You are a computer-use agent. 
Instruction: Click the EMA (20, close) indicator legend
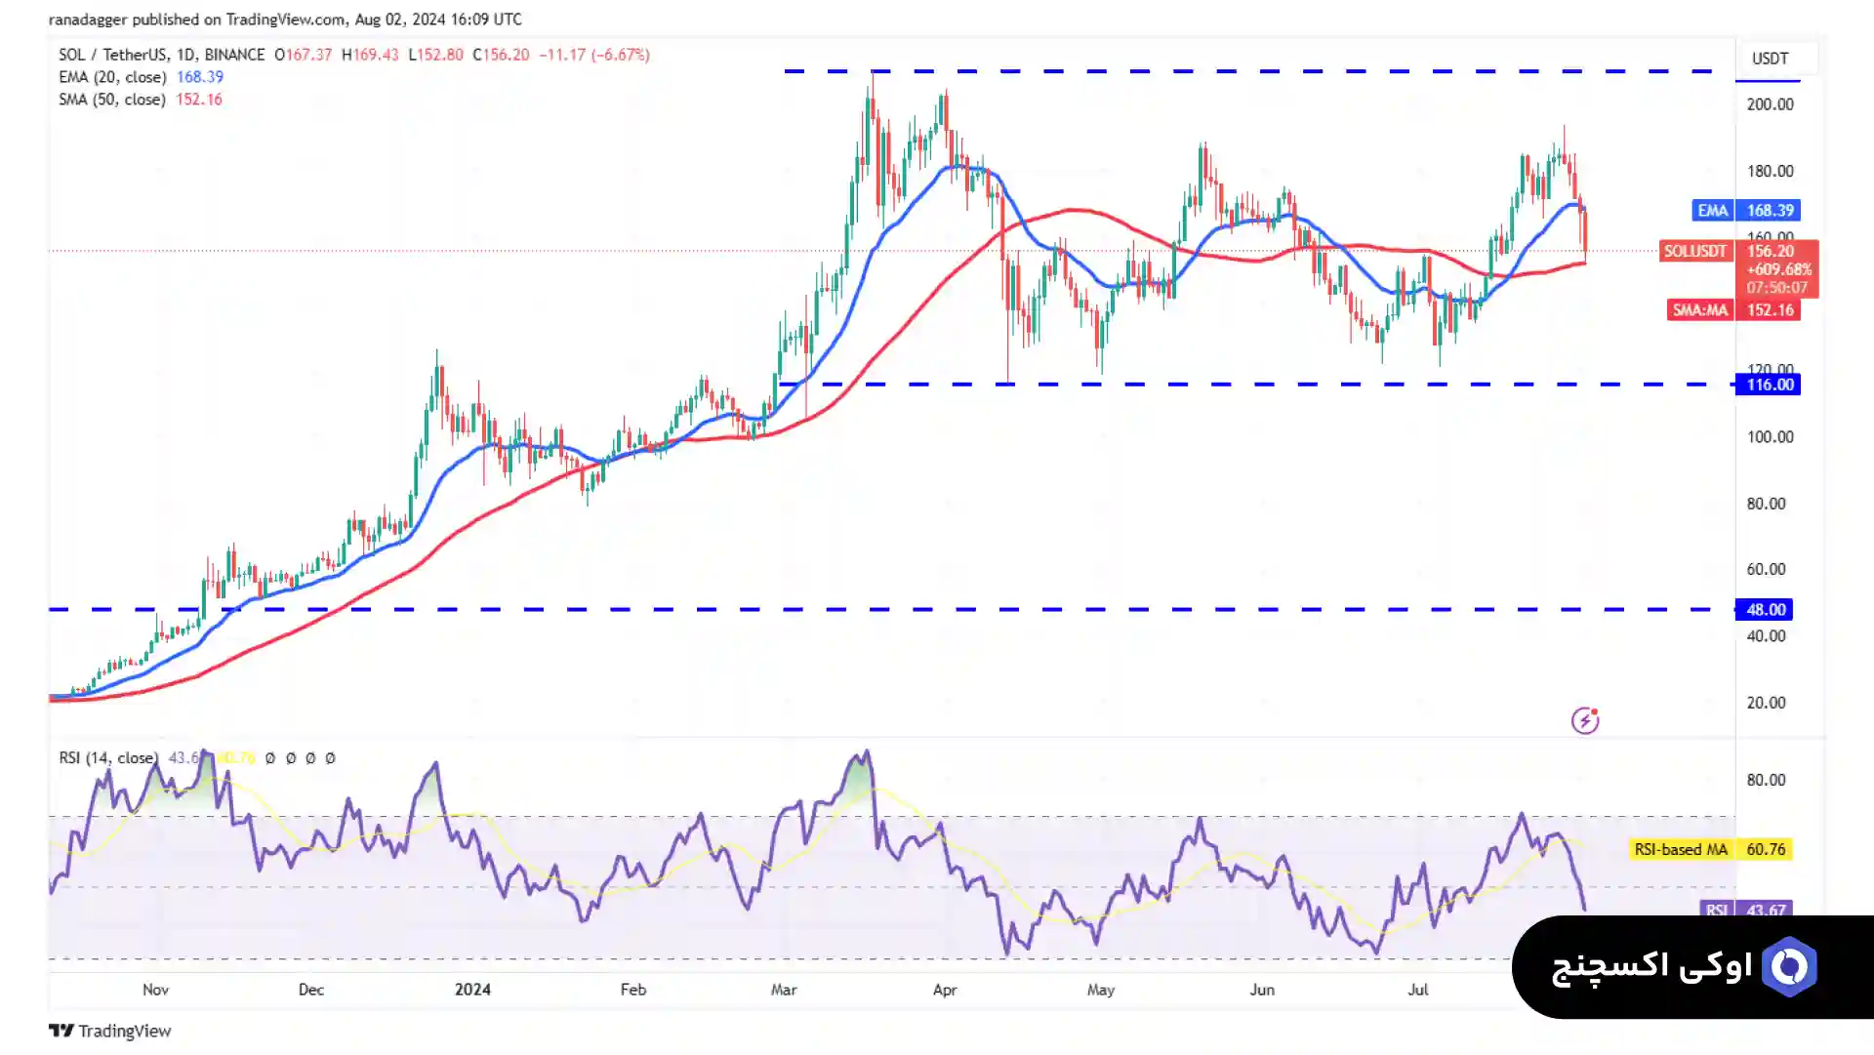coord(141,77)
